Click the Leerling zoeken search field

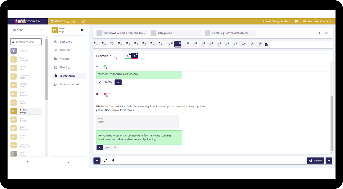tap(26, 42)
